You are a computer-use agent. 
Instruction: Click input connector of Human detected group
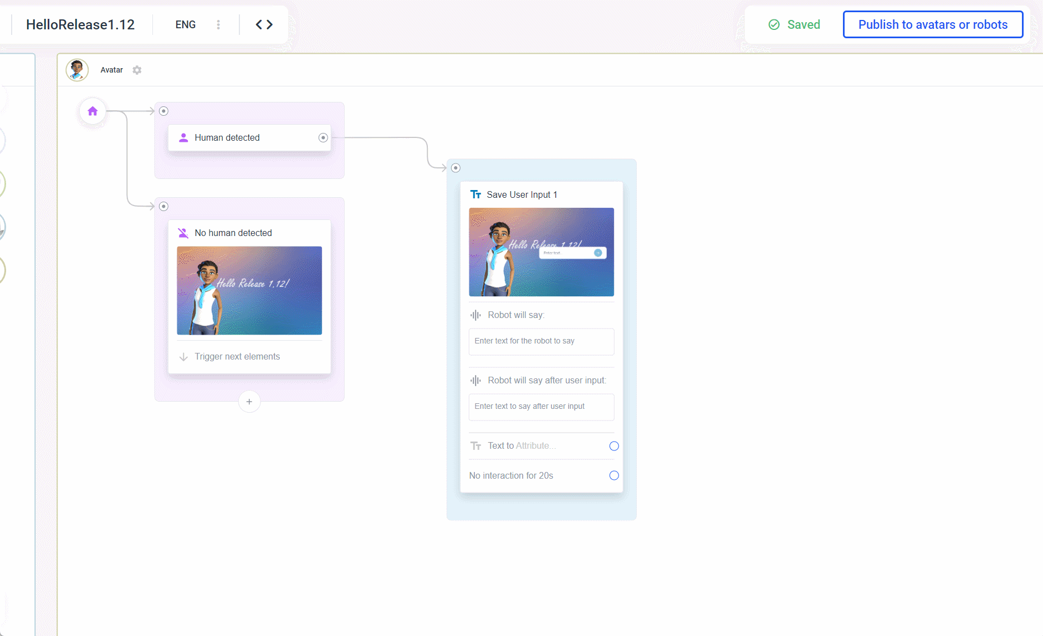(163, 111)
